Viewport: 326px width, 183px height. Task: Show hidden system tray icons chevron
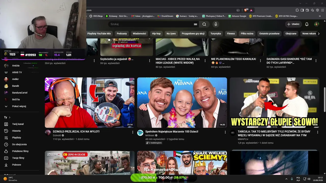tap(286, 179)
